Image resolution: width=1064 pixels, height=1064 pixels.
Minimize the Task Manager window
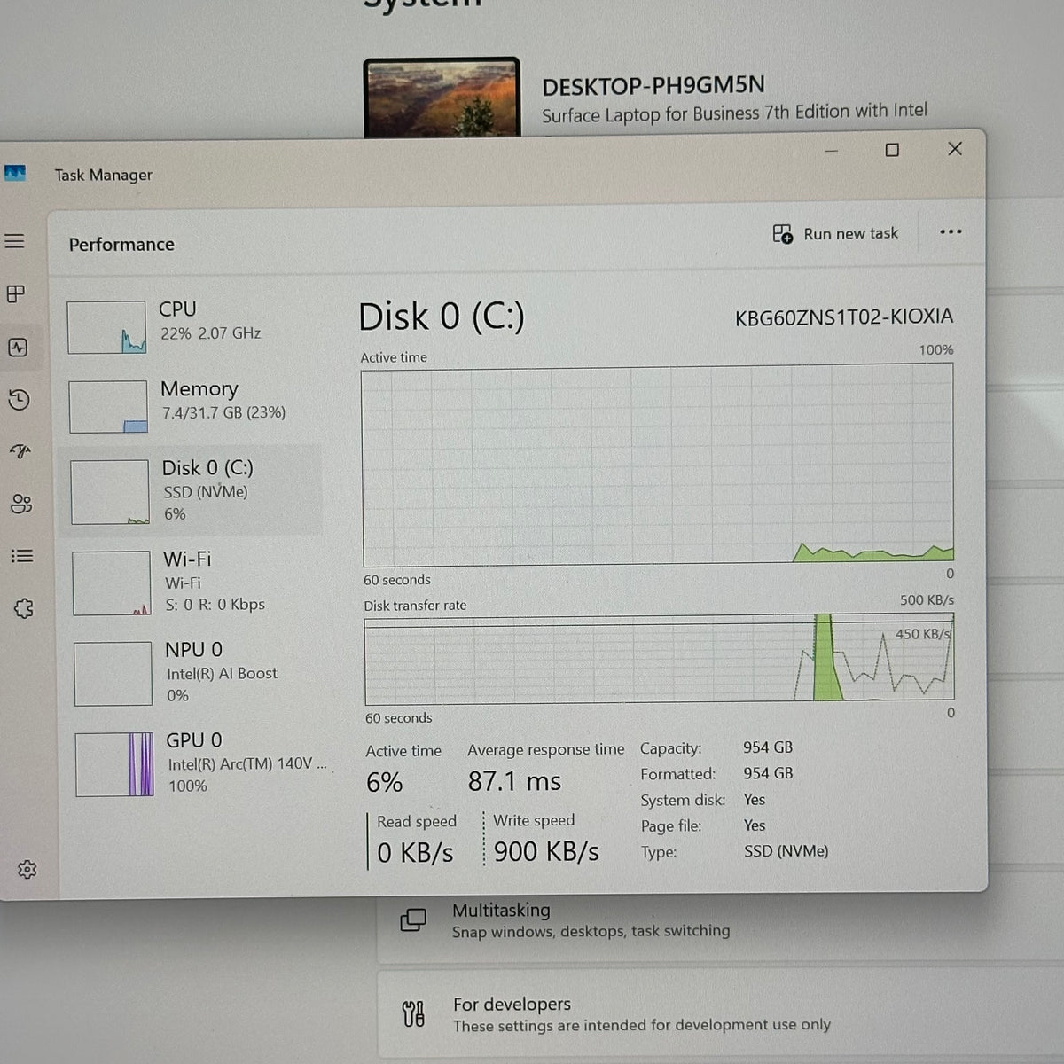pyautogui.click(x=831, y=151)
